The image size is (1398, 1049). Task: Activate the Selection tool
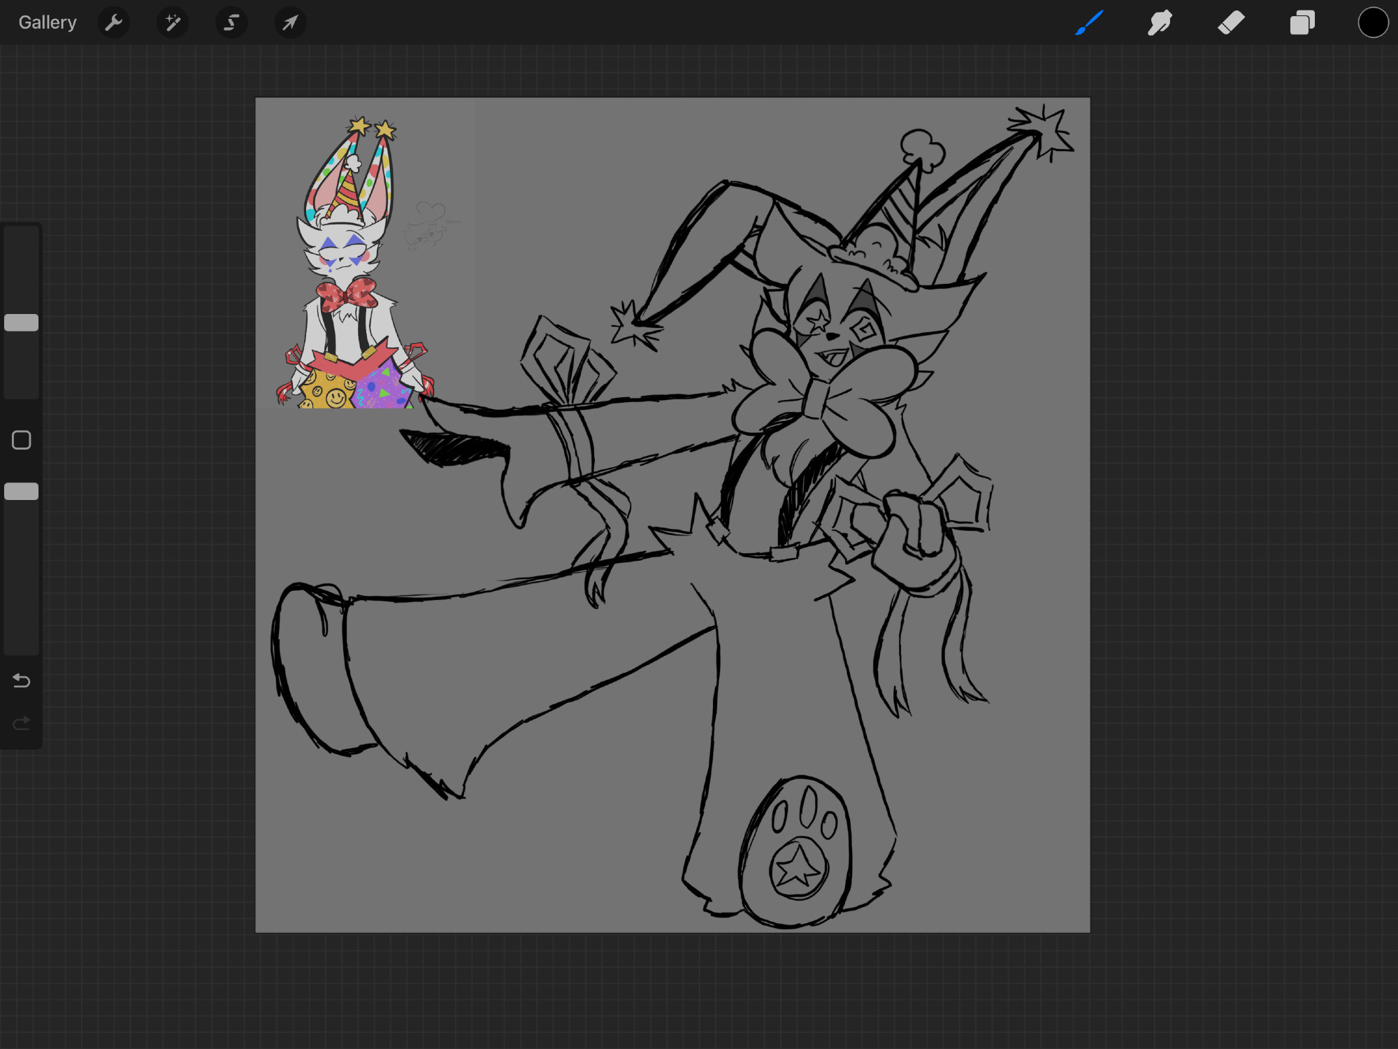[x=231, y=23]
